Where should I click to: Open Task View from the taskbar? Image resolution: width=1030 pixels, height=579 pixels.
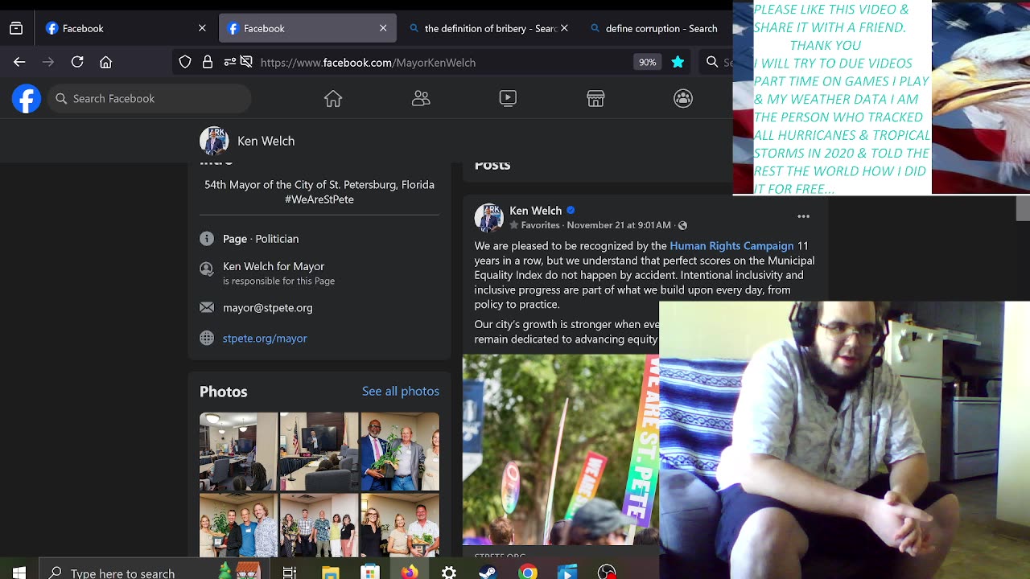tap(290, 572)
